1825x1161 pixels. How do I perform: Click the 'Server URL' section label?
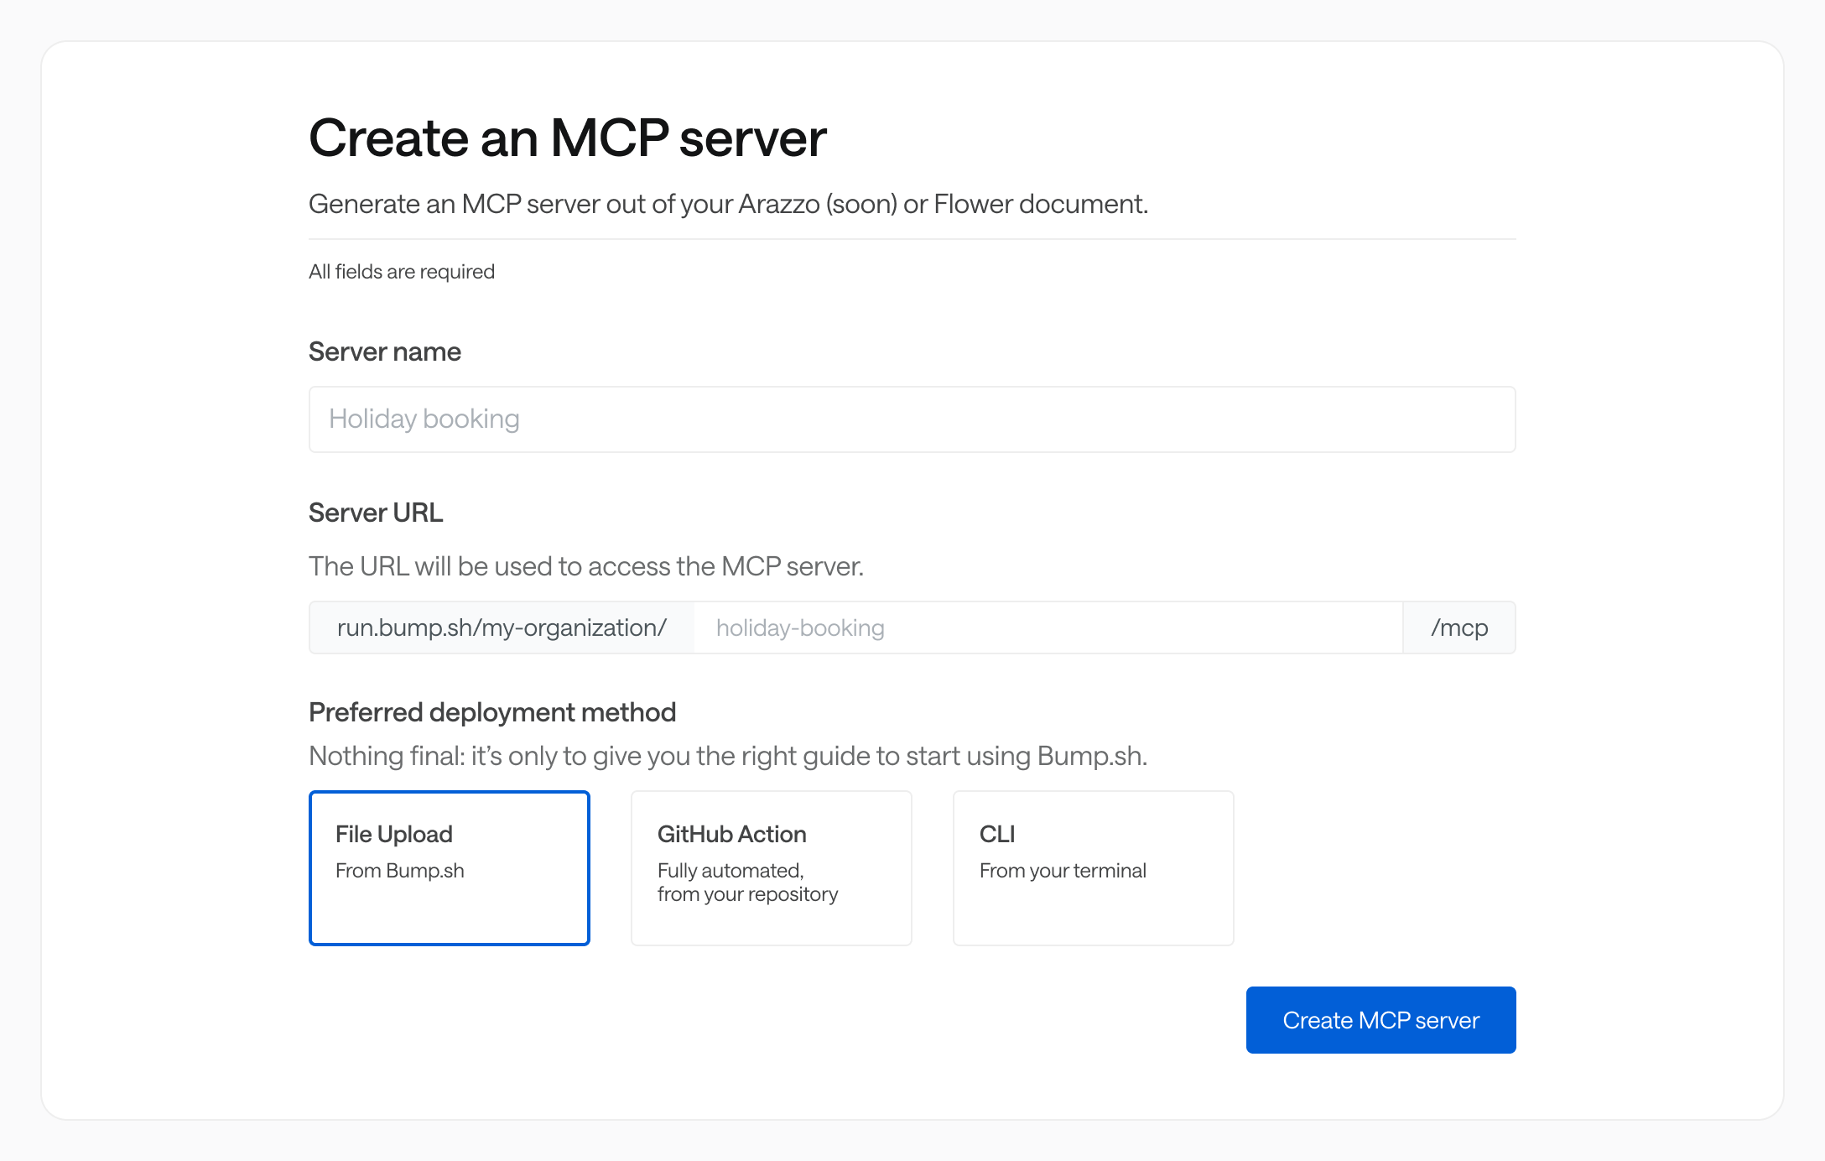point(376,513)
